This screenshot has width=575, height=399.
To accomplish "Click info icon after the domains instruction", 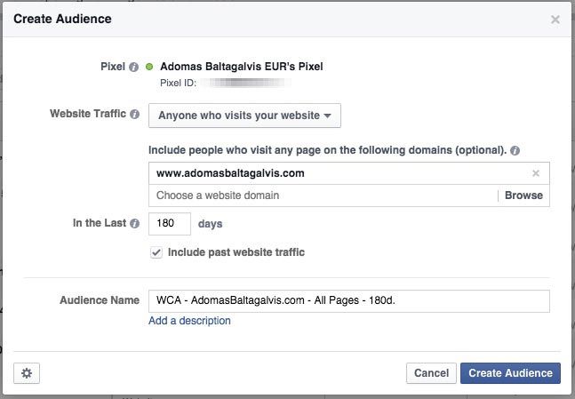I will [515, 149].
